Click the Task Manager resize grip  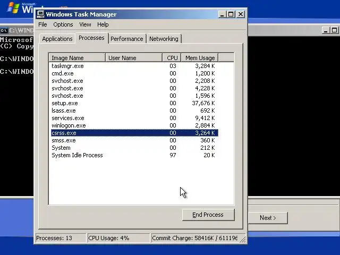pyautogui.click(x=243, y=239)
